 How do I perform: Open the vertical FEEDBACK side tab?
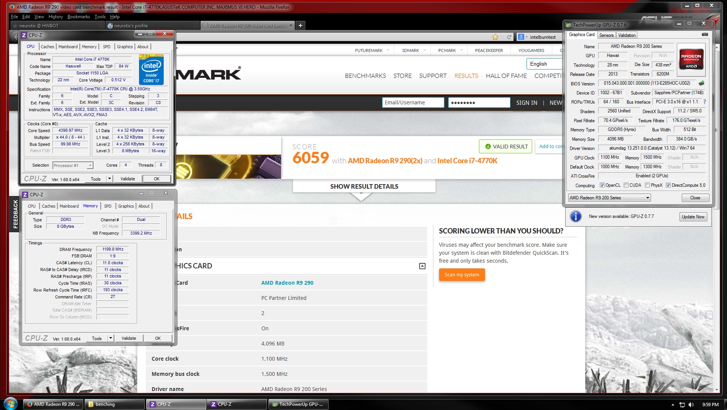pos(15,214)
